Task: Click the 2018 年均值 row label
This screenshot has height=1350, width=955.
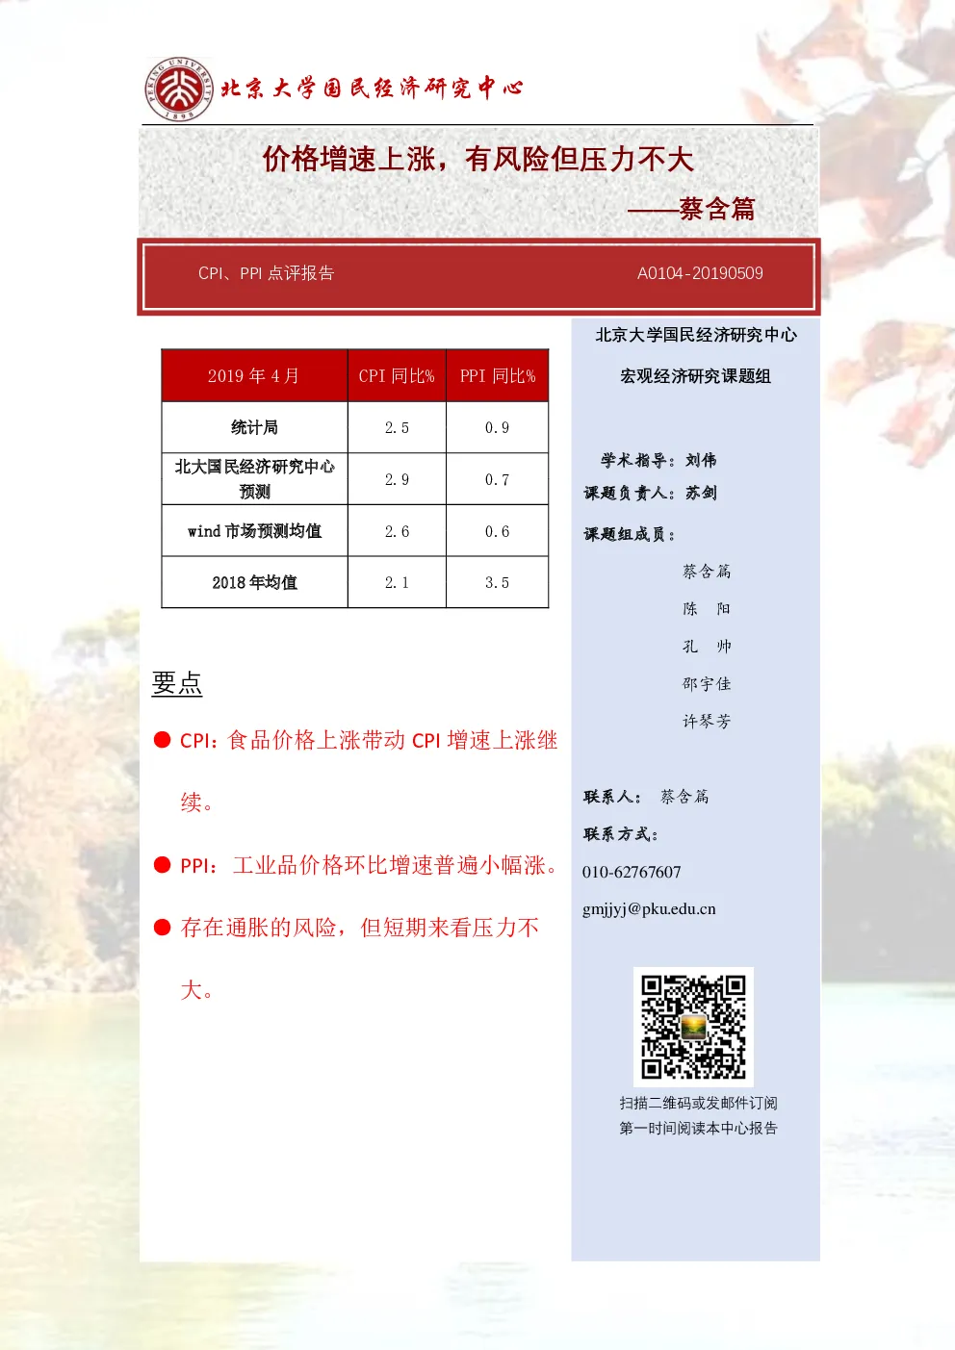Action: [x=254, y=583]
